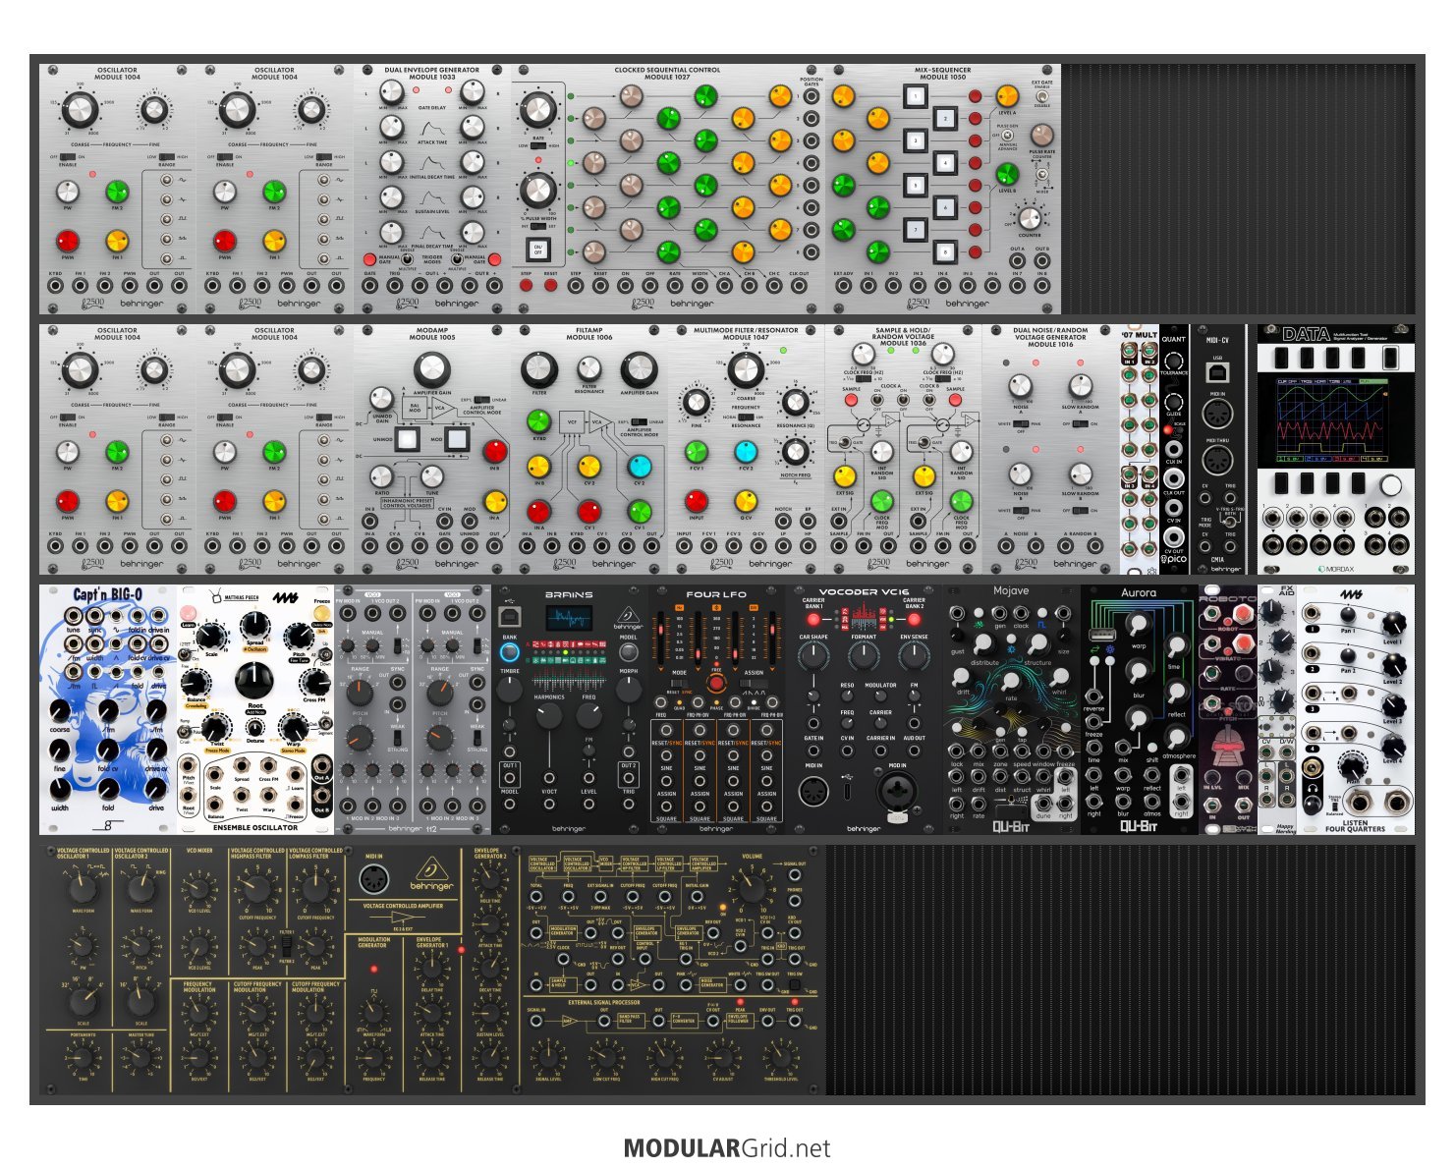1455x1169 pixels.
Task: Click the VOLUME knob on the Behringer semi-modular synth
Action: coord(752,889)
